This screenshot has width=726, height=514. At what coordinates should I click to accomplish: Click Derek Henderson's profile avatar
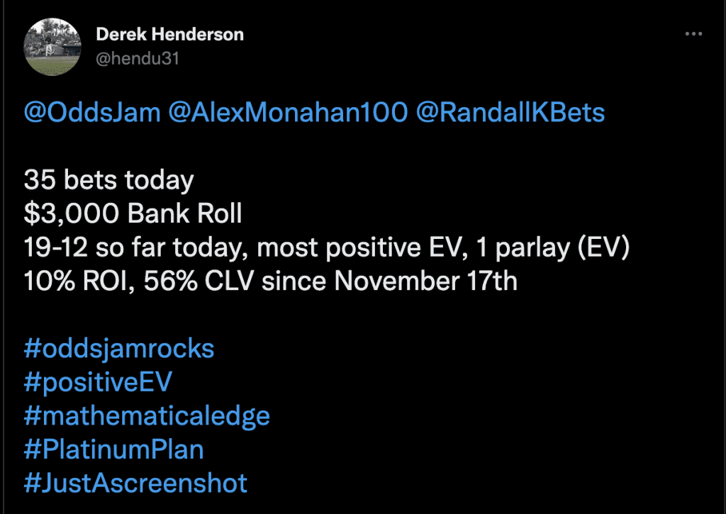pyautogui.click(x=52, y=47)
